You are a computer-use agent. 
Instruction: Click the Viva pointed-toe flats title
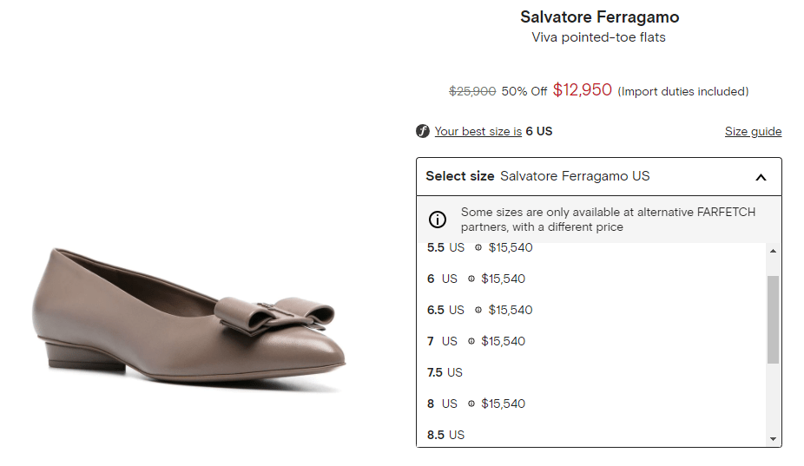pyautogui.click(x=598, y=37)
